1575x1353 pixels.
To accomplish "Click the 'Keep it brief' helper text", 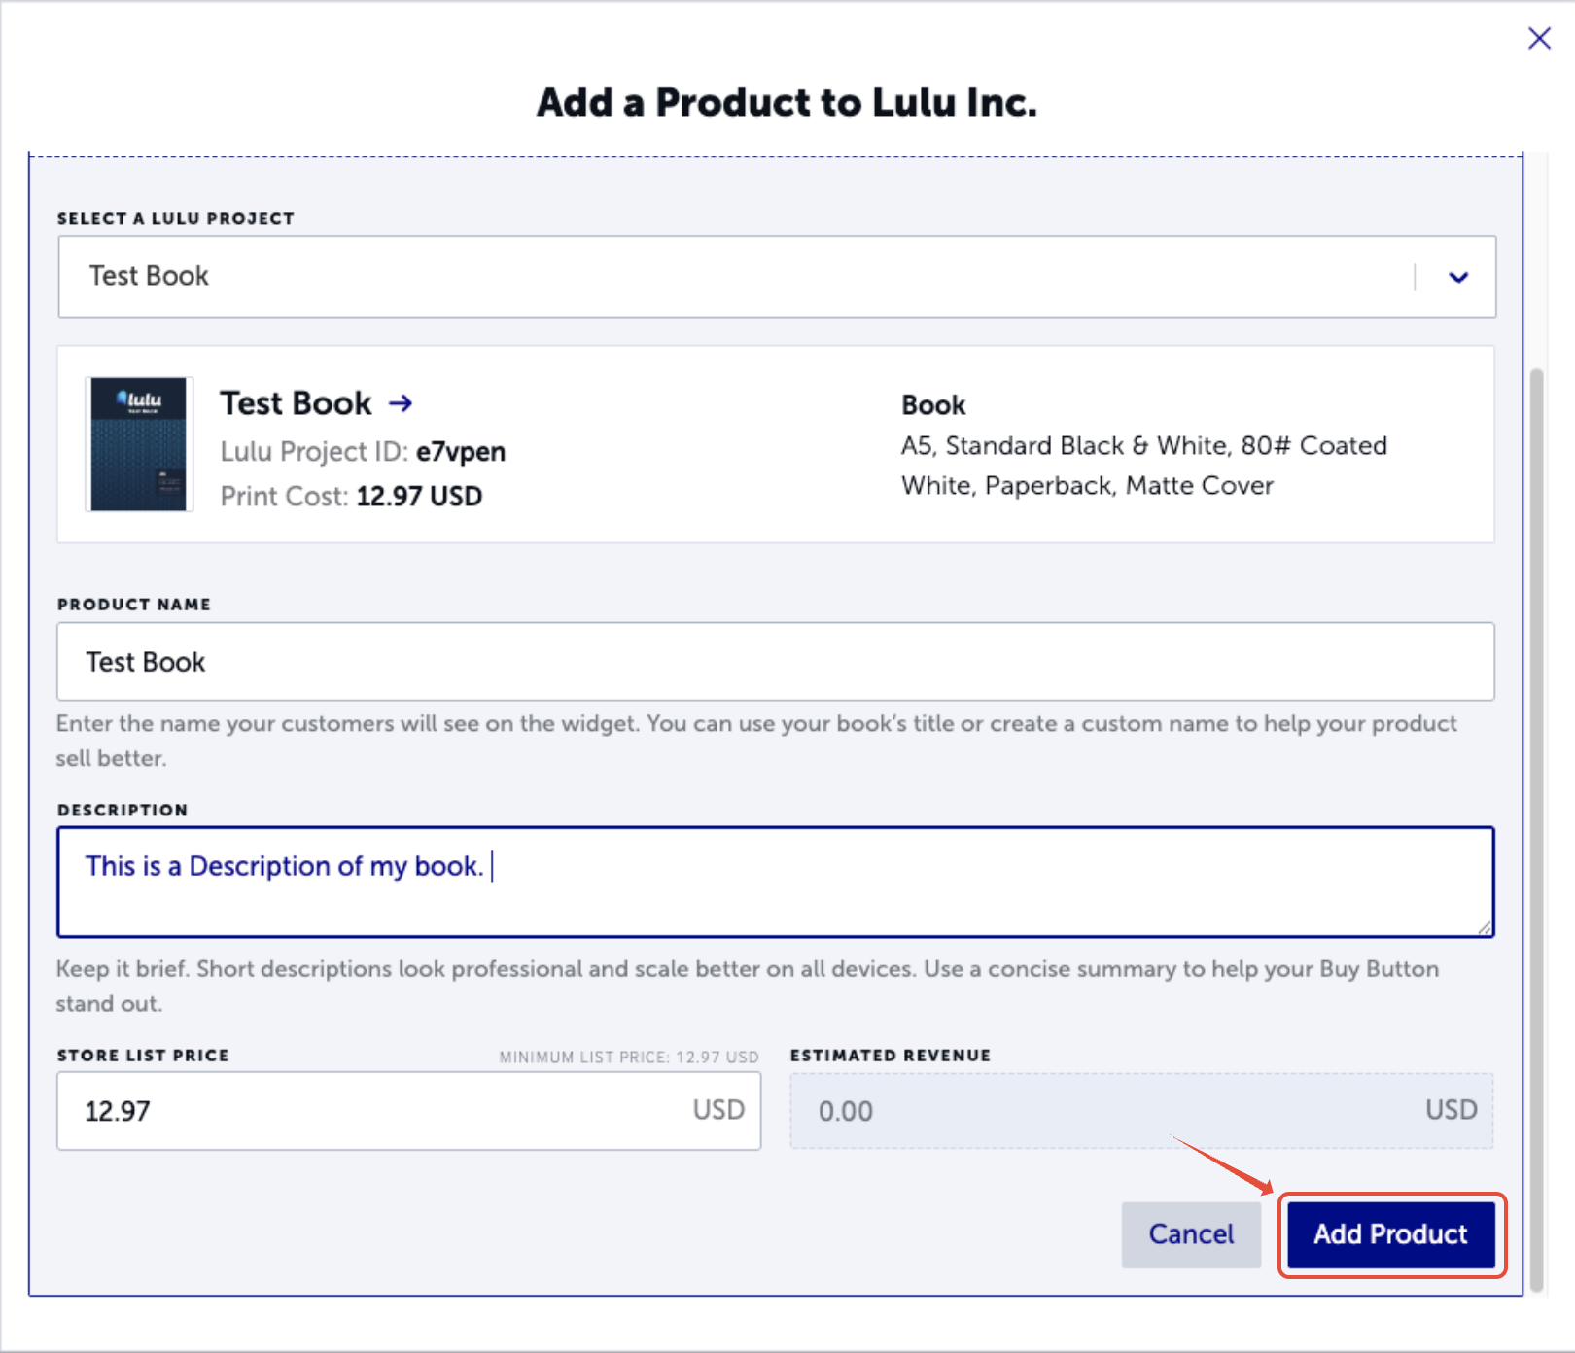I will (748, 987).
